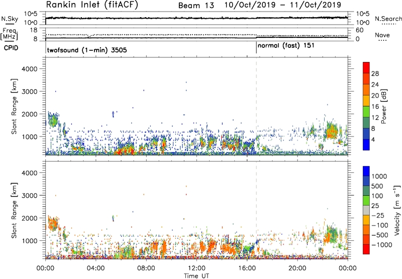Click the '04:00' time axis tick label
The height and width of the screenshot is (279, 402).
tap(95, 268)
